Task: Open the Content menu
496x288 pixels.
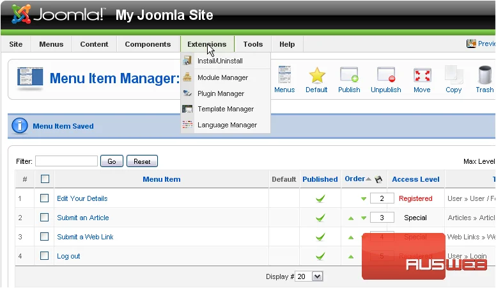Action: [94, 44]
